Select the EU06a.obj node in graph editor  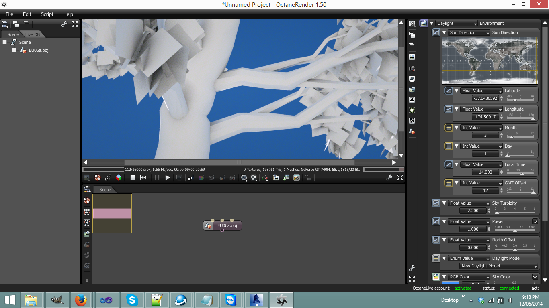[223, 225]
